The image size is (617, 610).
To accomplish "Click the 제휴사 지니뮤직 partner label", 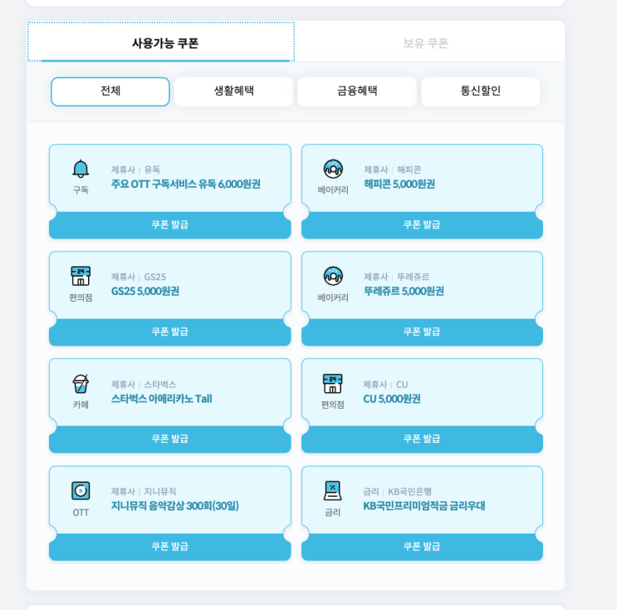I will pyautogui.click(x=144, y=491).
